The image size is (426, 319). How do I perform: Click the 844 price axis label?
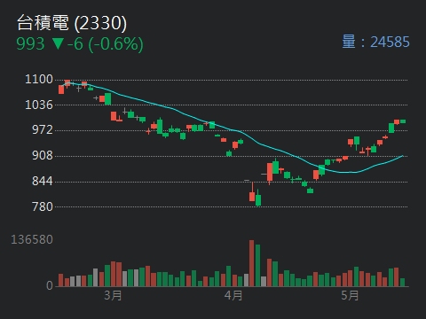coord(43,181)
